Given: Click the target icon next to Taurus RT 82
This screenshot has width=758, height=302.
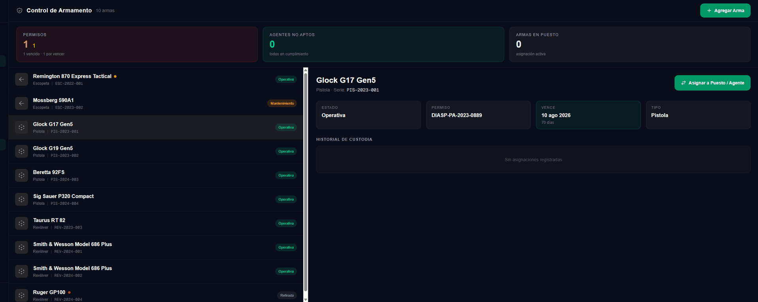Looking at the screenshot, I should [21, 224].
